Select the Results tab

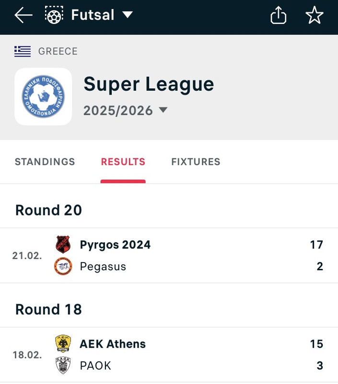click(x=123, y=162)
